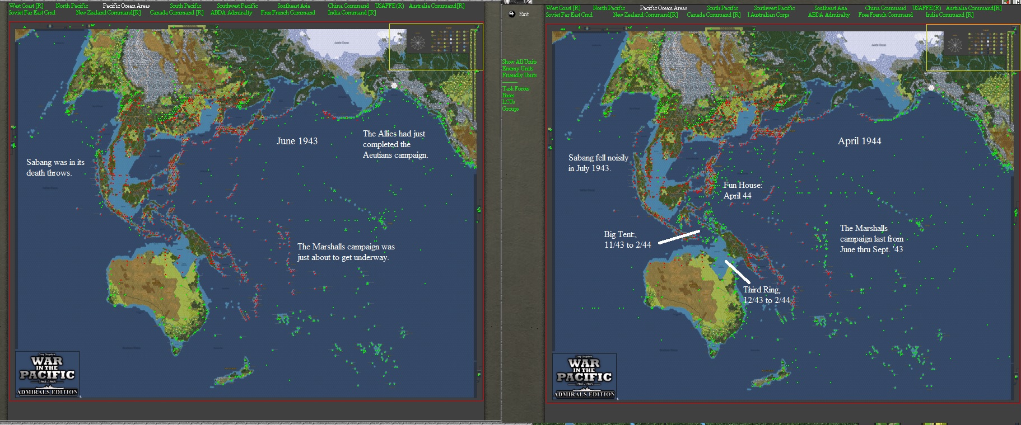Select North Pacific above June 1943 map
Image resolution: width=1021 pixels, height=425 pixels.
(x=72, y=6)
